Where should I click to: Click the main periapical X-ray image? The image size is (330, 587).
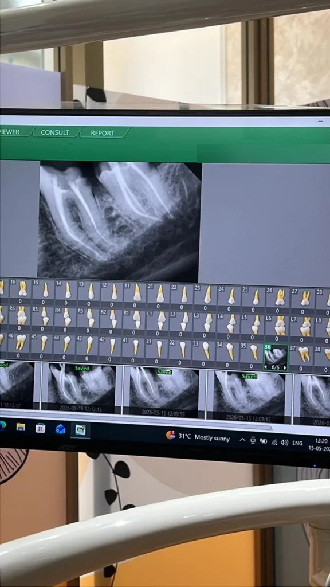pyautogui.click(x=120, y=222)
